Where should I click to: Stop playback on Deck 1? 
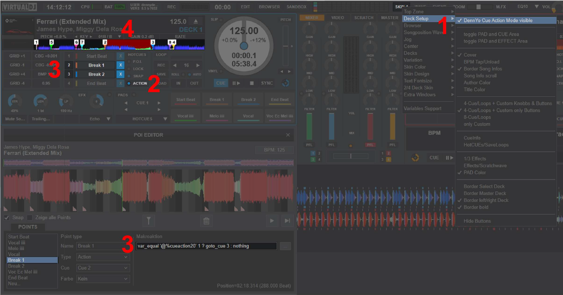pyautogui.click(x=252, y=83)
